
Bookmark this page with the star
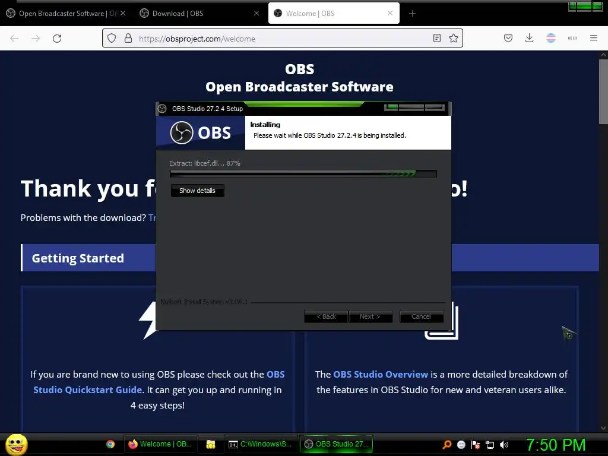point(454,38)
